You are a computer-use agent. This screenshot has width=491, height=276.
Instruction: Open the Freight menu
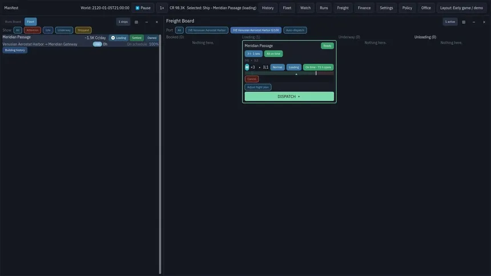[x=343, y=8]
